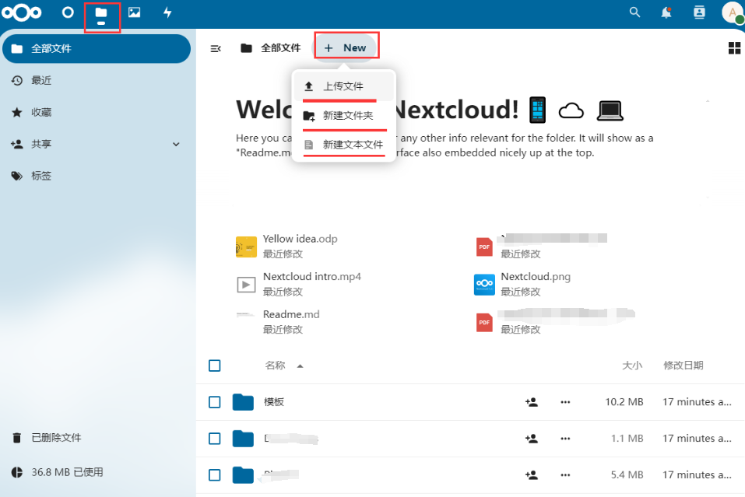745x497 pixels.
Task: Choose 上传文件 from the menu
Action: (344, 86)
